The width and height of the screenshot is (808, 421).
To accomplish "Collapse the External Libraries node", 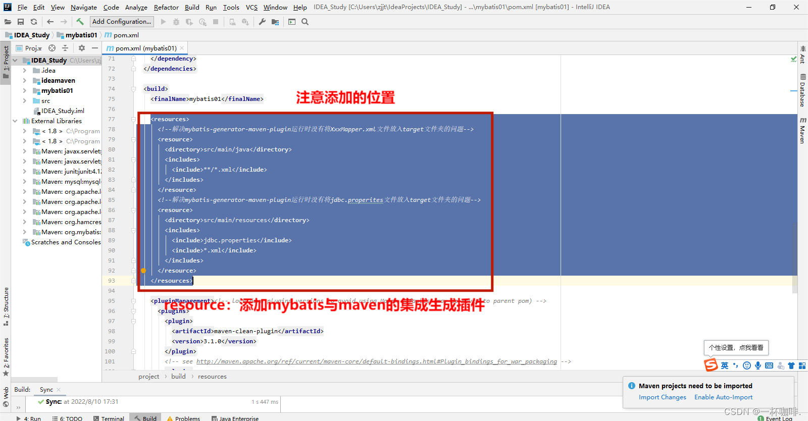I will (x=15, y=121).
